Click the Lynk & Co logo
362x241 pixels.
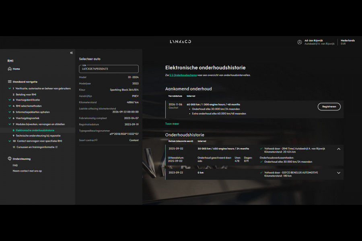tap(181, 42)
